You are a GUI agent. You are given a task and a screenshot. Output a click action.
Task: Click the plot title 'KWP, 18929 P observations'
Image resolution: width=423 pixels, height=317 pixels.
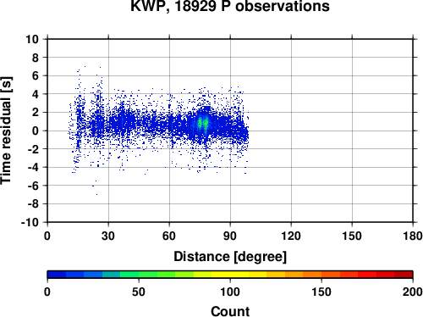[x=230, y=6]
